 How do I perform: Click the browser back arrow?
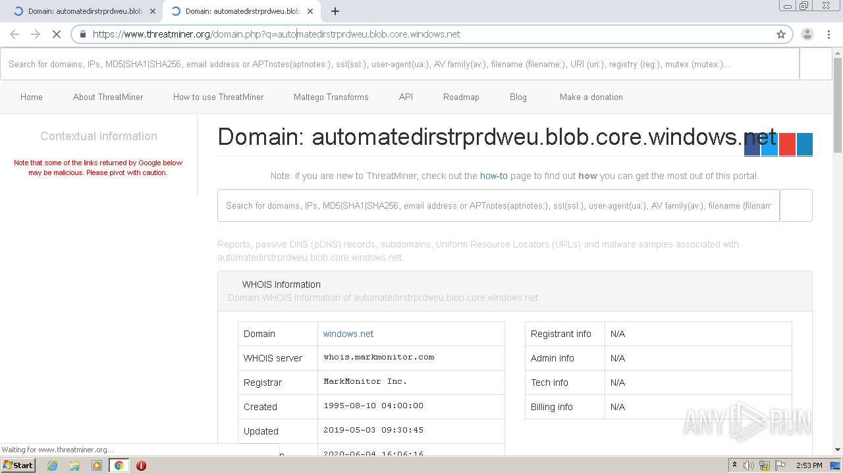14,34
